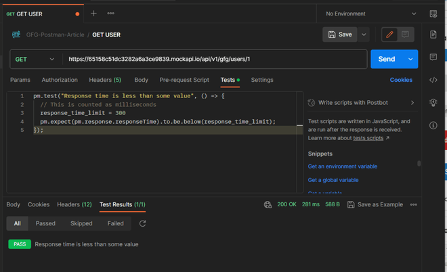Screen dimensions: 447x272
Task: Open the code snippet panel icon
Action: [433, 80]
